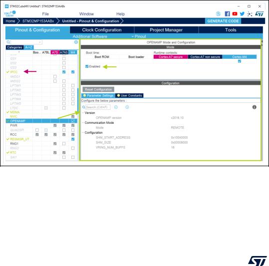This screenshot has width=269, height=266.
Task: Open the peripheral search dropdown arrow
Action: point(40,42)
